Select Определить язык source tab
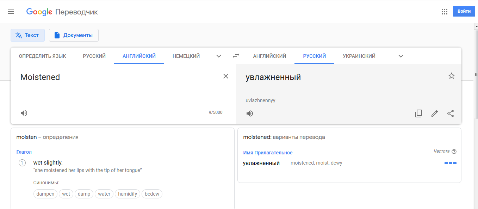 pyautogui.click(x=43, y=56)
